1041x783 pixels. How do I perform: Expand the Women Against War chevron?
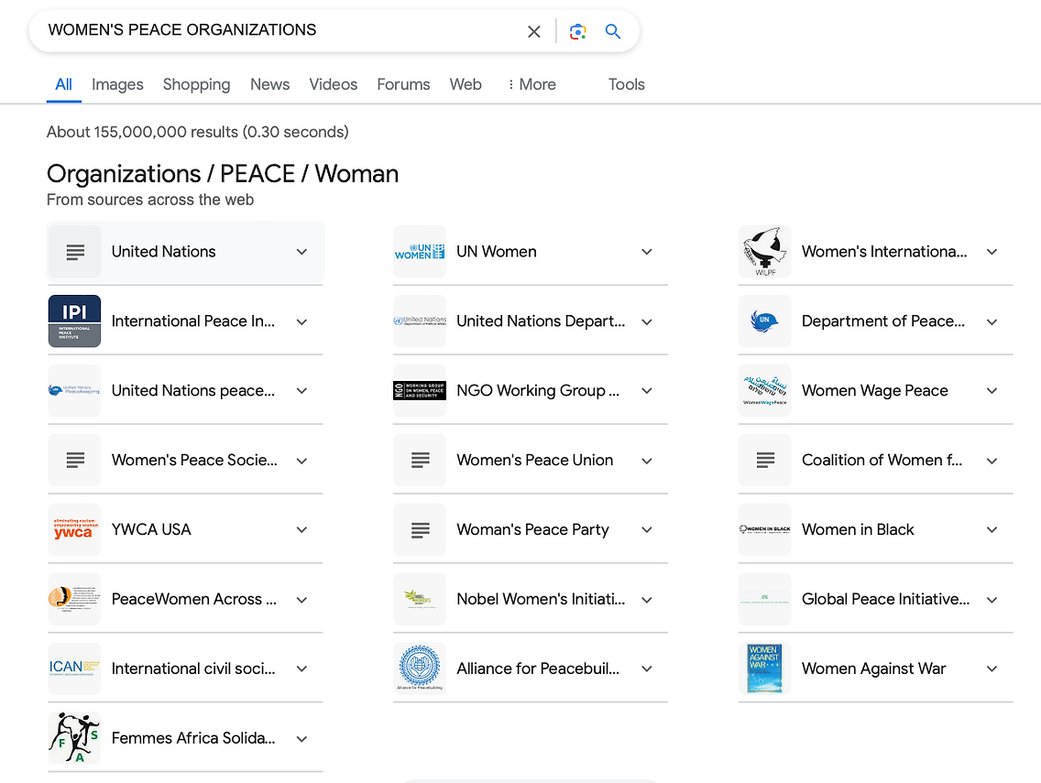(992, 669)
